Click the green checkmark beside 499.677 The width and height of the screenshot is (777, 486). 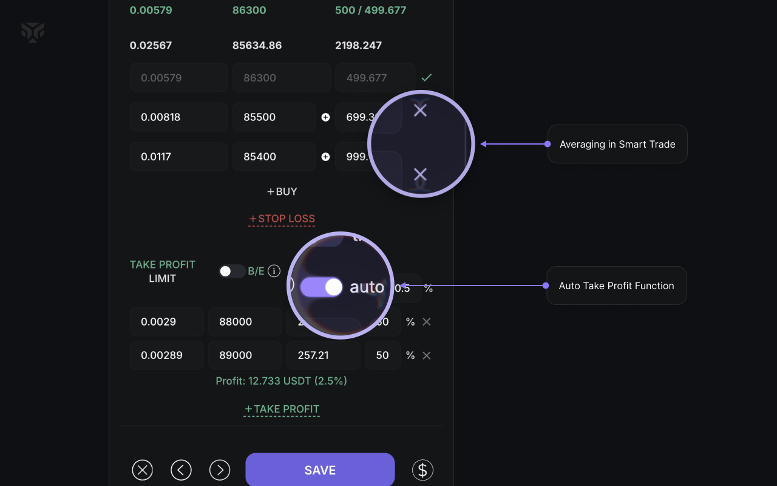tap(427, 78)
